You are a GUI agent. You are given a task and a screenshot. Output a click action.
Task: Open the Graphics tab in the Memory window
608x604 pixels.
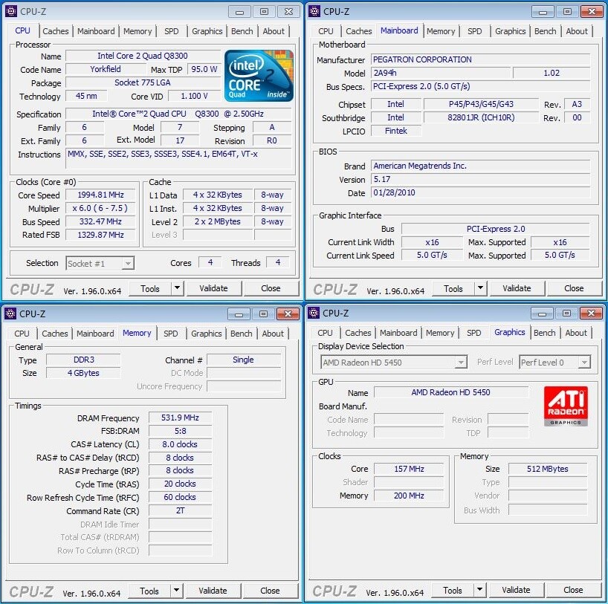click(x=207, y=334)
